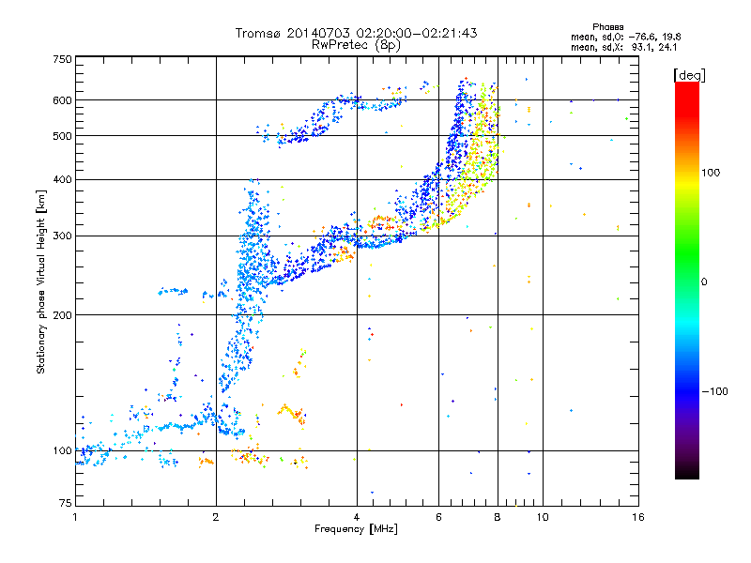Click the x-axis tick label "10"
The width and height of the screenshot is (751, 563).
tap(543, 517)
